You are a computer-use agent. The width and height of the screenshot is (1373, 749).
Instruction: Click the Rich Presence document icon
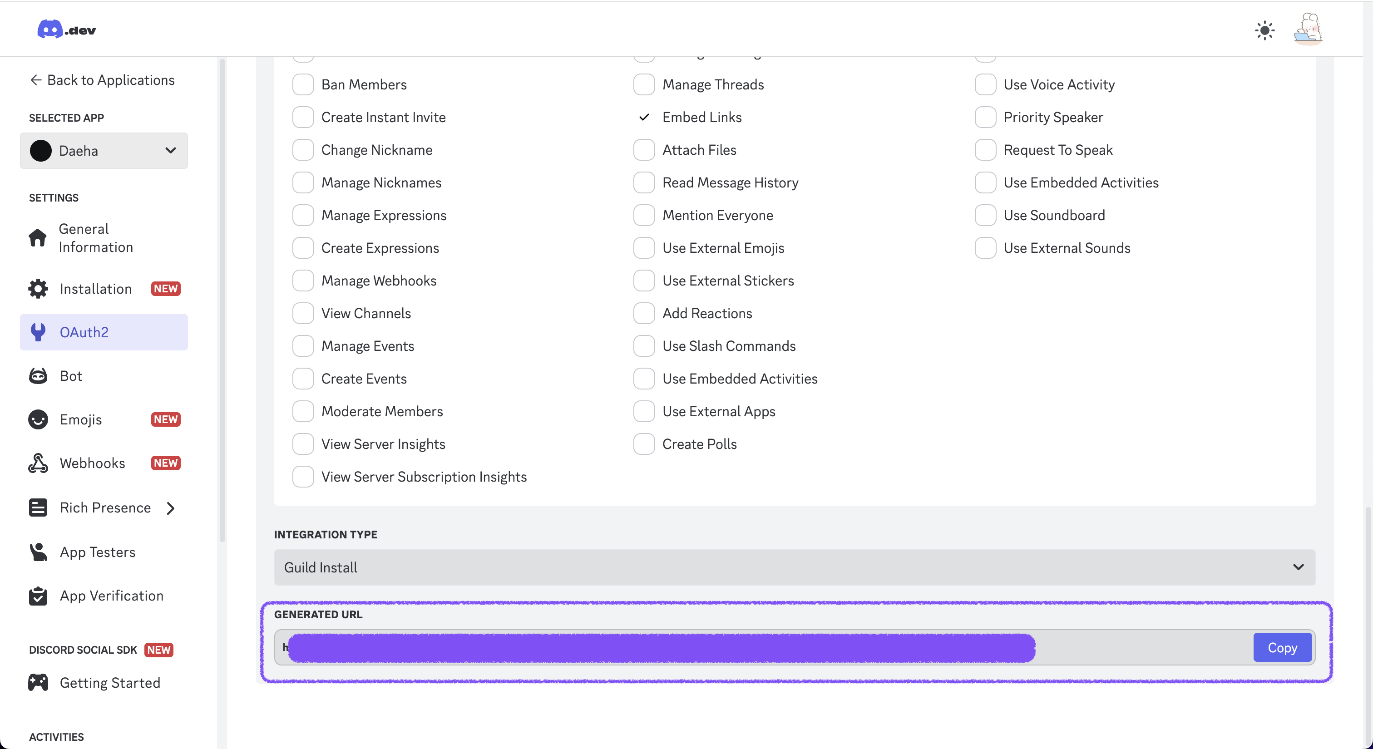pyautogui.click(x=38, y=508)
